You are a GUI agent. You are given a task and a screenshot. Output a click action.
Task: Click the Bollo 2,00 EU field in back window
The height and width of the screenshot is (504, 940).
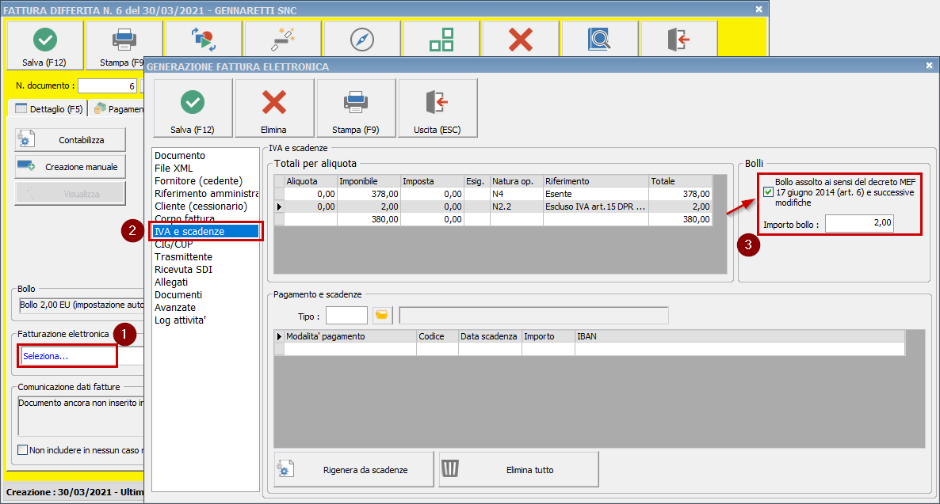(82, 305)
